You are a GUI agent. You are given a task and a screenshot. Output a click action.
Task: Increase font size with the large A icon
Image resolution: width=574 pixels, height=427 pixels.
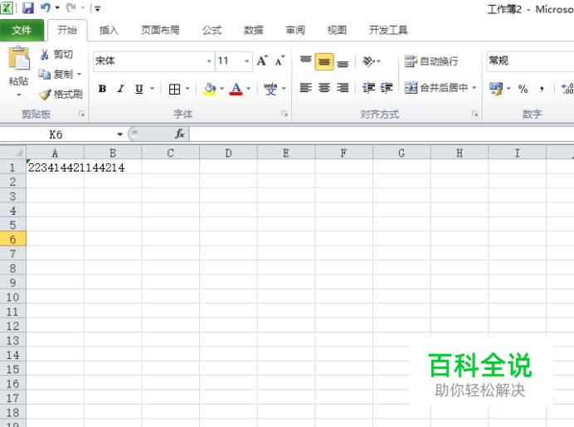262,61
